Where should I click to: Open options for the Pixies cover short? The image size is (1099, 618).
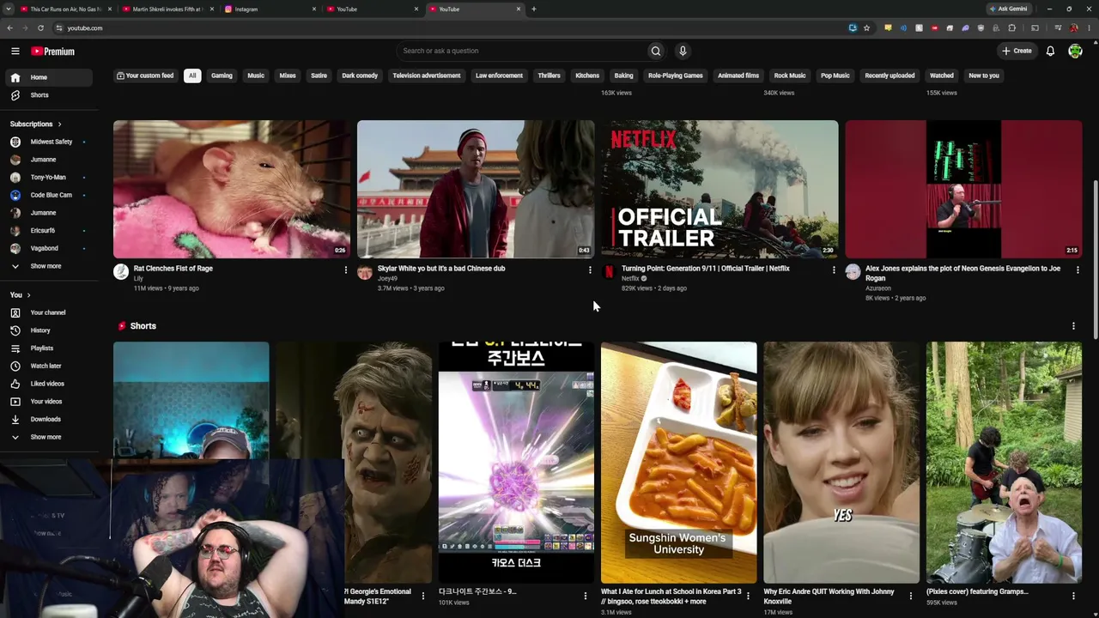pyautogui.click(x=1073, y=596)
